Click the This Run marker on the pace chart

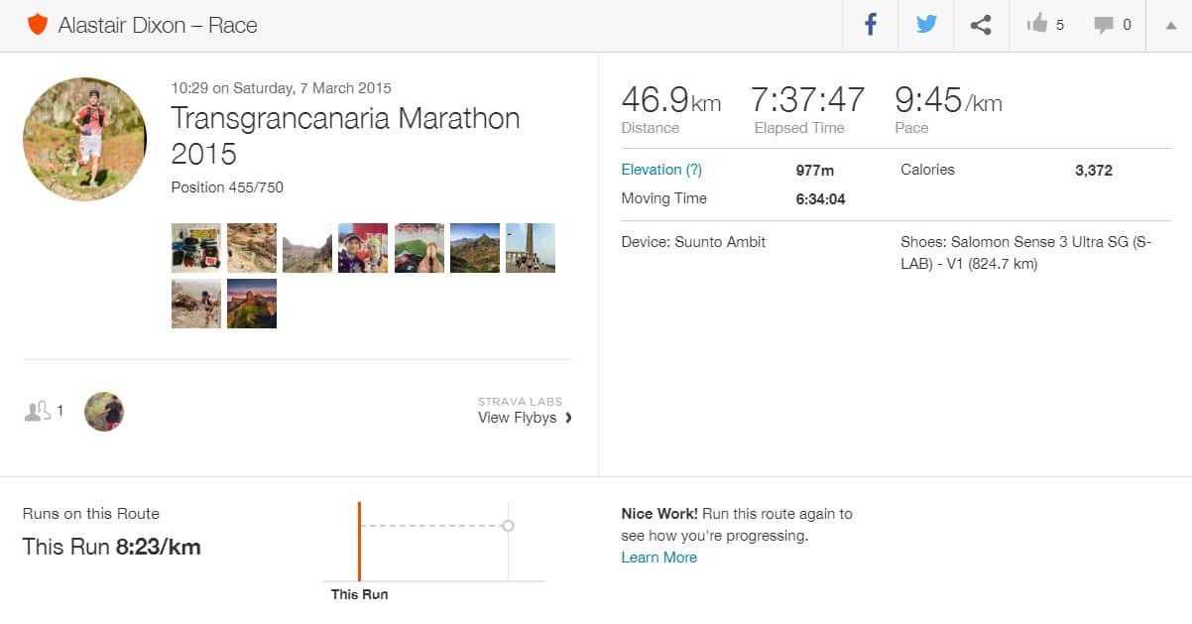pyautogui.click(x=359, y=540)
